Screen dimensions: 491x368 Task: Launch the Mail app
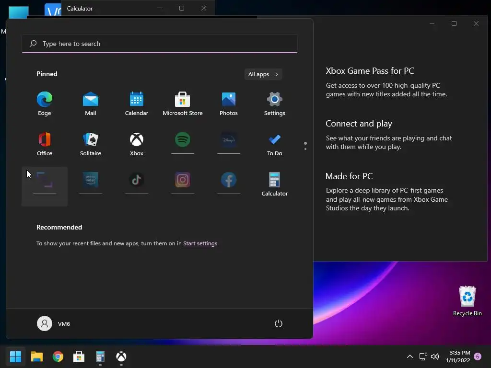(91, 104)
